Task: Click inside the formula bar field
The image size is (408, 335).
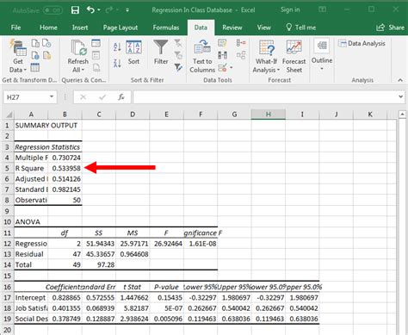Action: (x=264, y=97)
